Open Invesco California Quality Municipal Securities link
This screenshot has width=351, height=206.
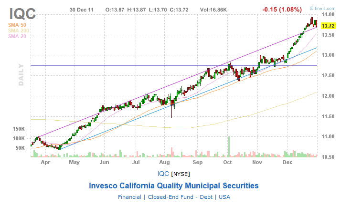coord(174,185)
